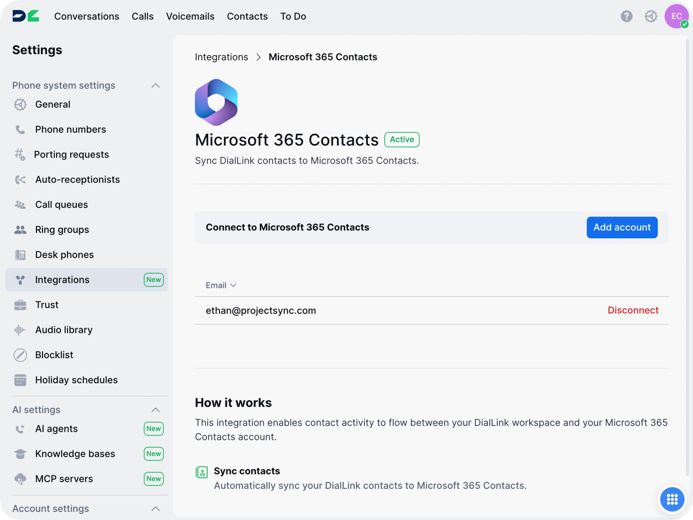This screenshot has height=520, width=693.
Task: Open the EC user avatar menu
Action: (676, 16)
